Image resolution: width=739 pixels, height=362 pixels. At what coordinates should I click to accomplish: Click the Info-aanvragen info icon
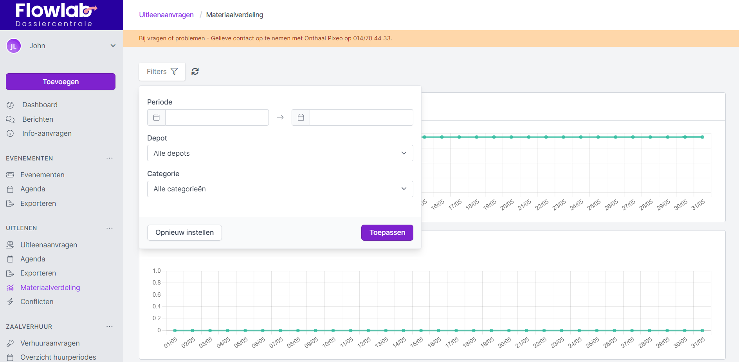(11, 133)
